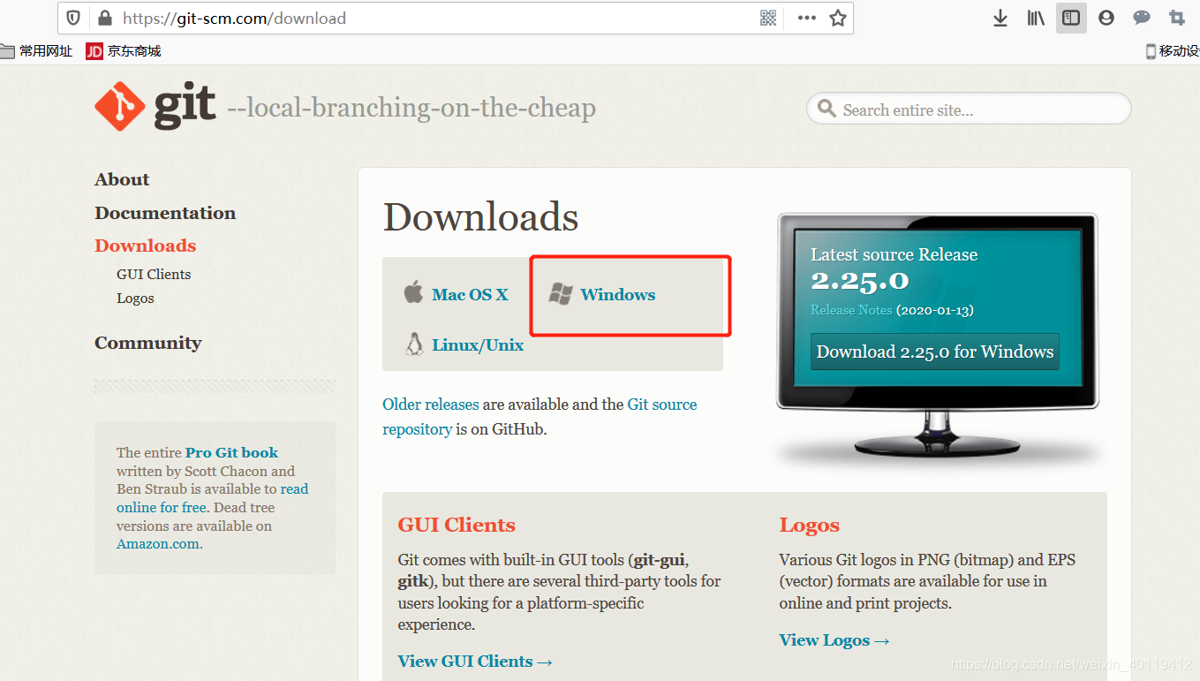Focus the Search entire site field
This screenshot has height=681, width=1200.
pos(969,109)
